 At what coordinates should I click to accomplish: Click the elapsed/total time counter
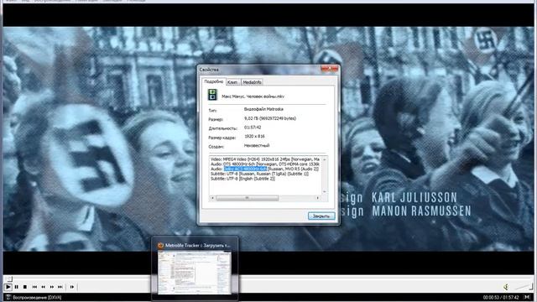501,298
